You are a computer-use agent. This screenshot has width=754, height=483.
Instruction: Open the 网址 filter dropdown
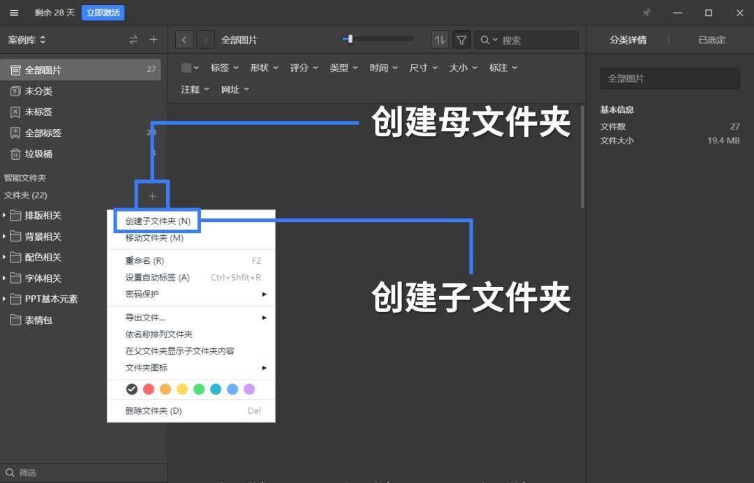pos(235,89)
